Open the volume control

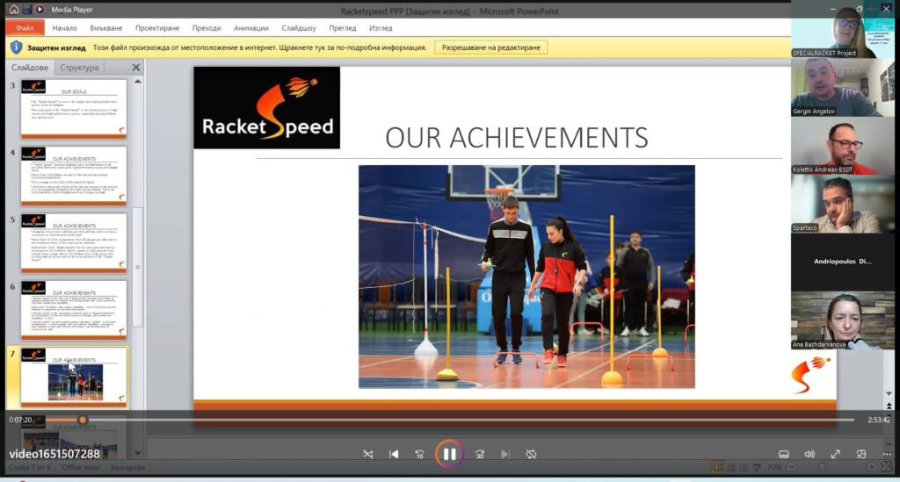point(809,454)
